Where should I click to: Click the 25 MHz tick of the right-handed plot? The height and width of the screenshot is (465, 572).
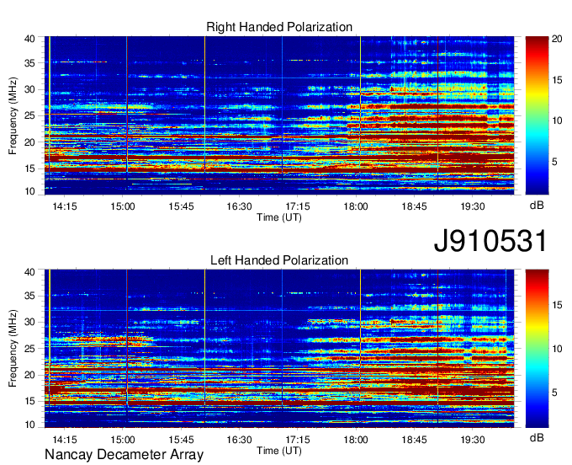pyautogui.click(x=29, y=115)
